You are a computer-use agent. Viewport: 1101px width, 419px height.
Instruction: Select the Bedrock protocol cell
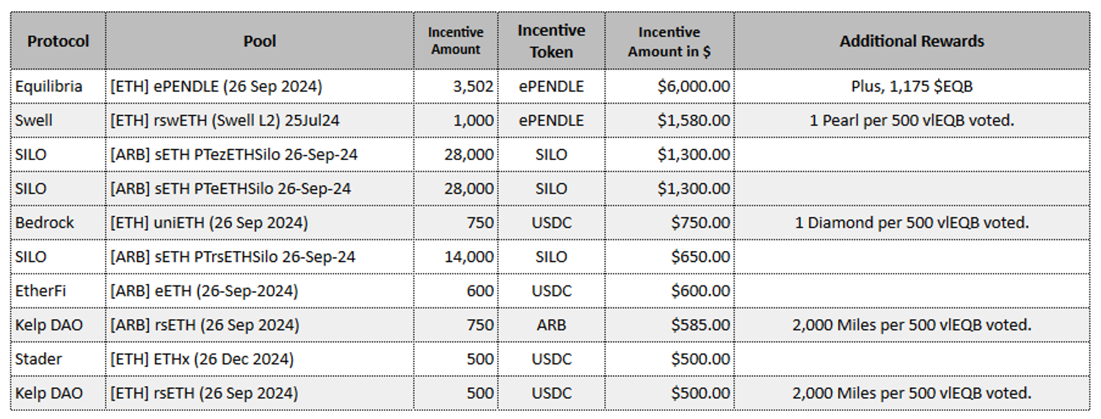[45, 222]
